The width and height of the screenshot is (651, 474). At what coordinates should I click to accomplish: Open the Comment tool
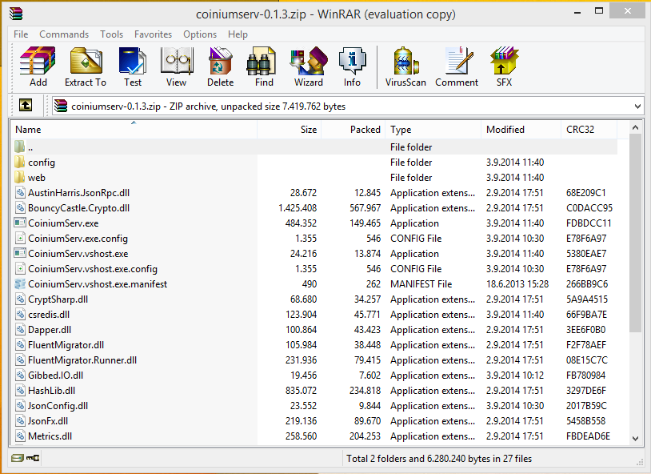click(x=457, y=66)
